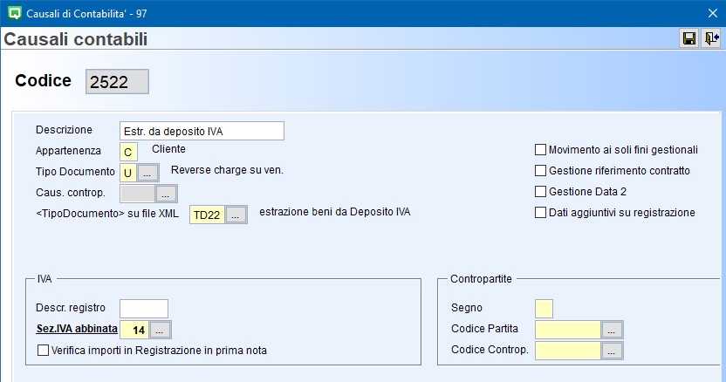
Task: Click the Appartenenza field containing C
Action: point(129,152)
